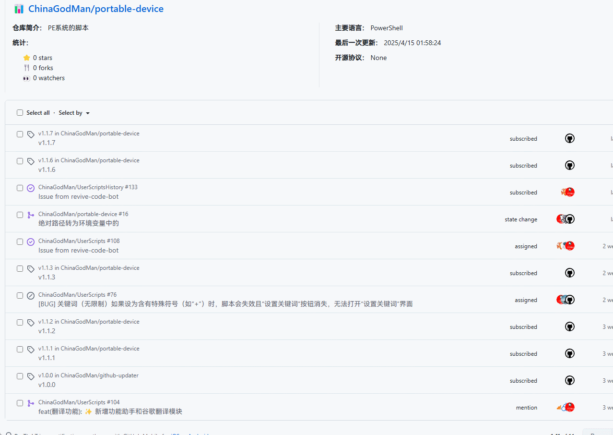Click the tag icon for release v1.1.6
Image resolution: width=613 pixels, height=435 pixels.
31,161
